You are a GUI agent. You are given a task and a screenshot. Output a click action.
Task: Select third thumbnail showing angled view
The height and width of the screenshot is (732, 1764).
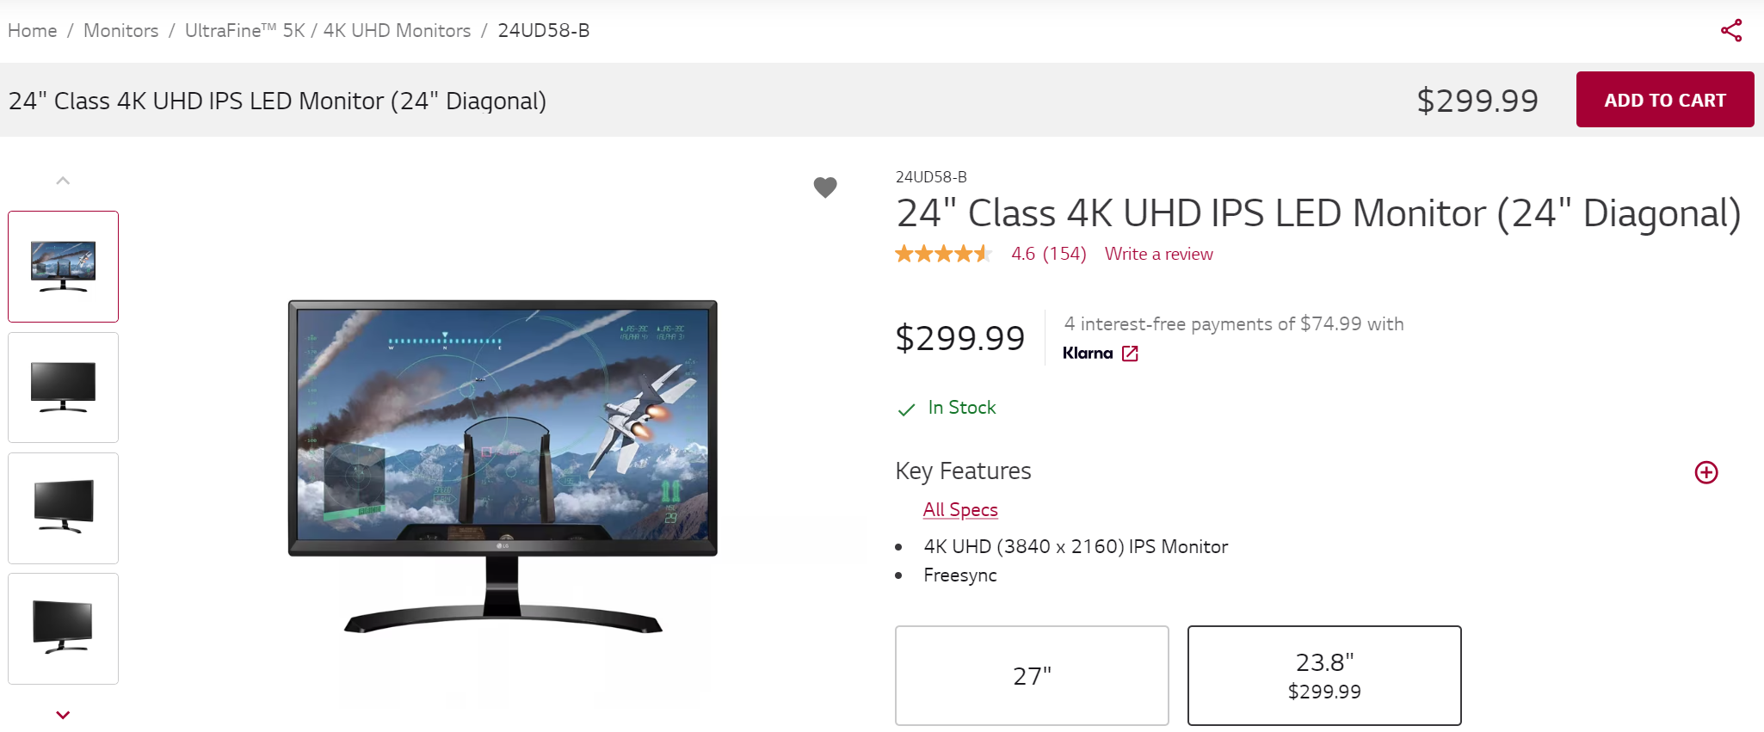(64, 507)
